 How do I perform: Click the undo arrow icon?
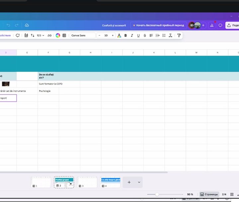[8, 25]
